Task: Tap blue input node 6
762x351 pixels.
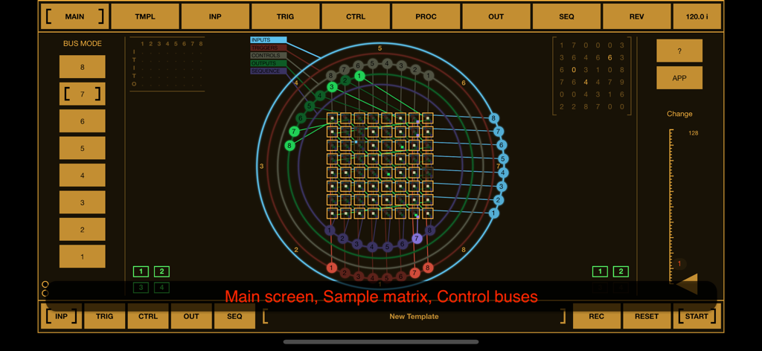Action: [502, 145]
